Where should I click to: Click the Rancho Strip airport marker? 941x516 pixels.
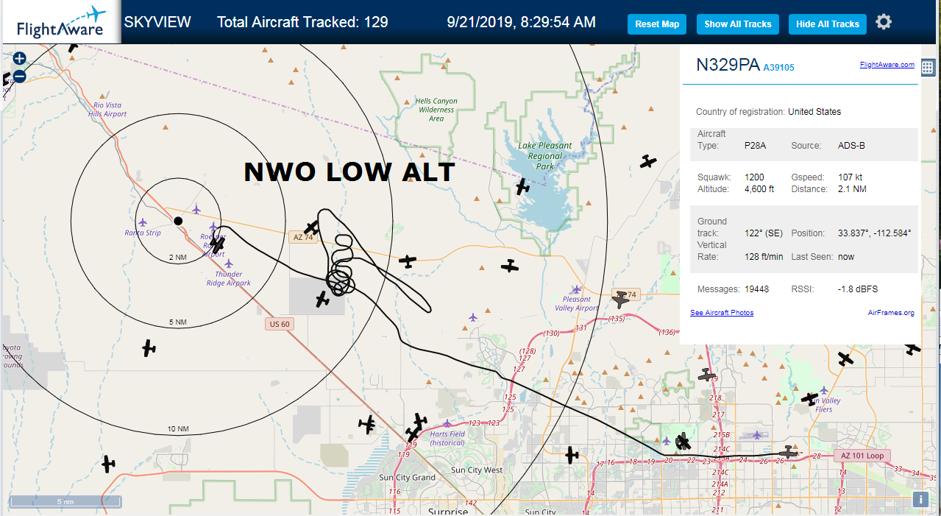(143, 222)
